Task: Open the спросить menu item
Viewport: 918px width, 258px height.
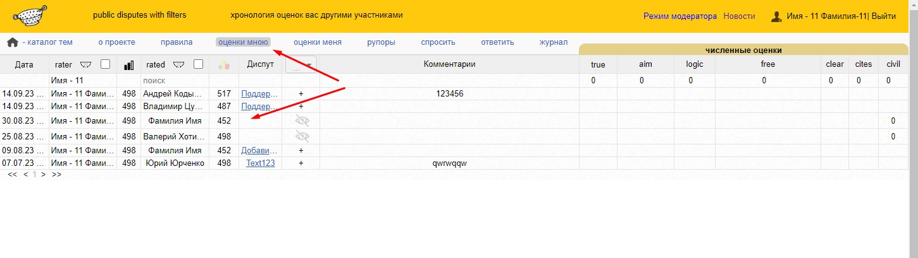Action: pos(438,42)
